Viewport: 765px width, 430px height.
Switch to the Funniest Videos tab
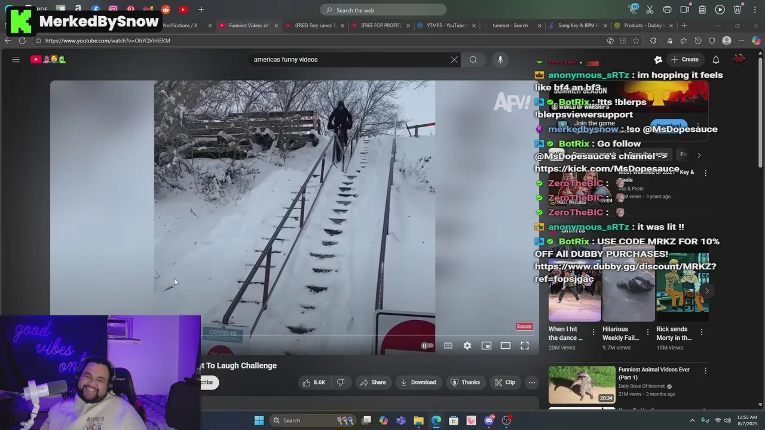(x=247, y=26)
